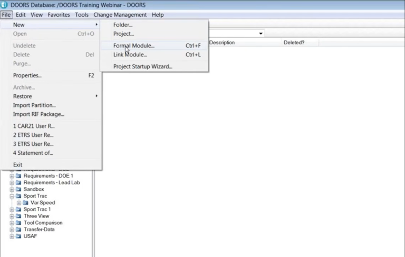Click Tool Comparison folder icon
This screenshot has width=405, height=257.
pos(18,223)
